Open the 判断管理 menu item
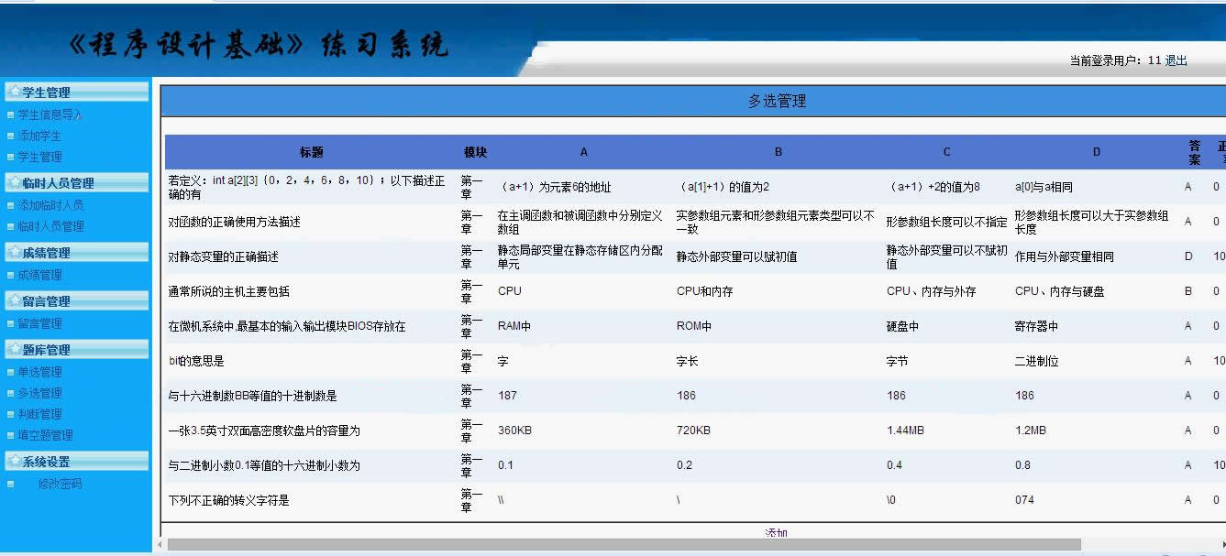 pyautogui.click(x=39, y=413)
